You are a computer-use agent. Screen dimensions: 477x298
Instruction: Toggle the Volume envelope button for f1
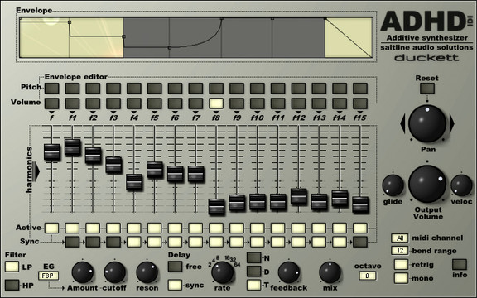point(72,103)
